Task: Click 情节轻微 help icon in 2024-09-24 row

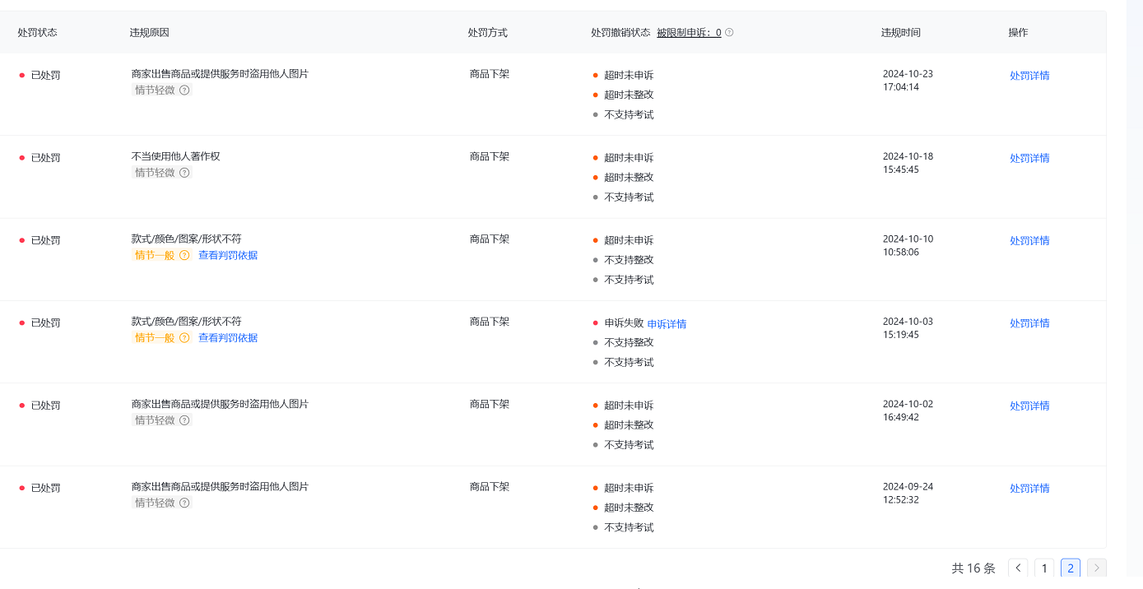Action: [184, 503]
